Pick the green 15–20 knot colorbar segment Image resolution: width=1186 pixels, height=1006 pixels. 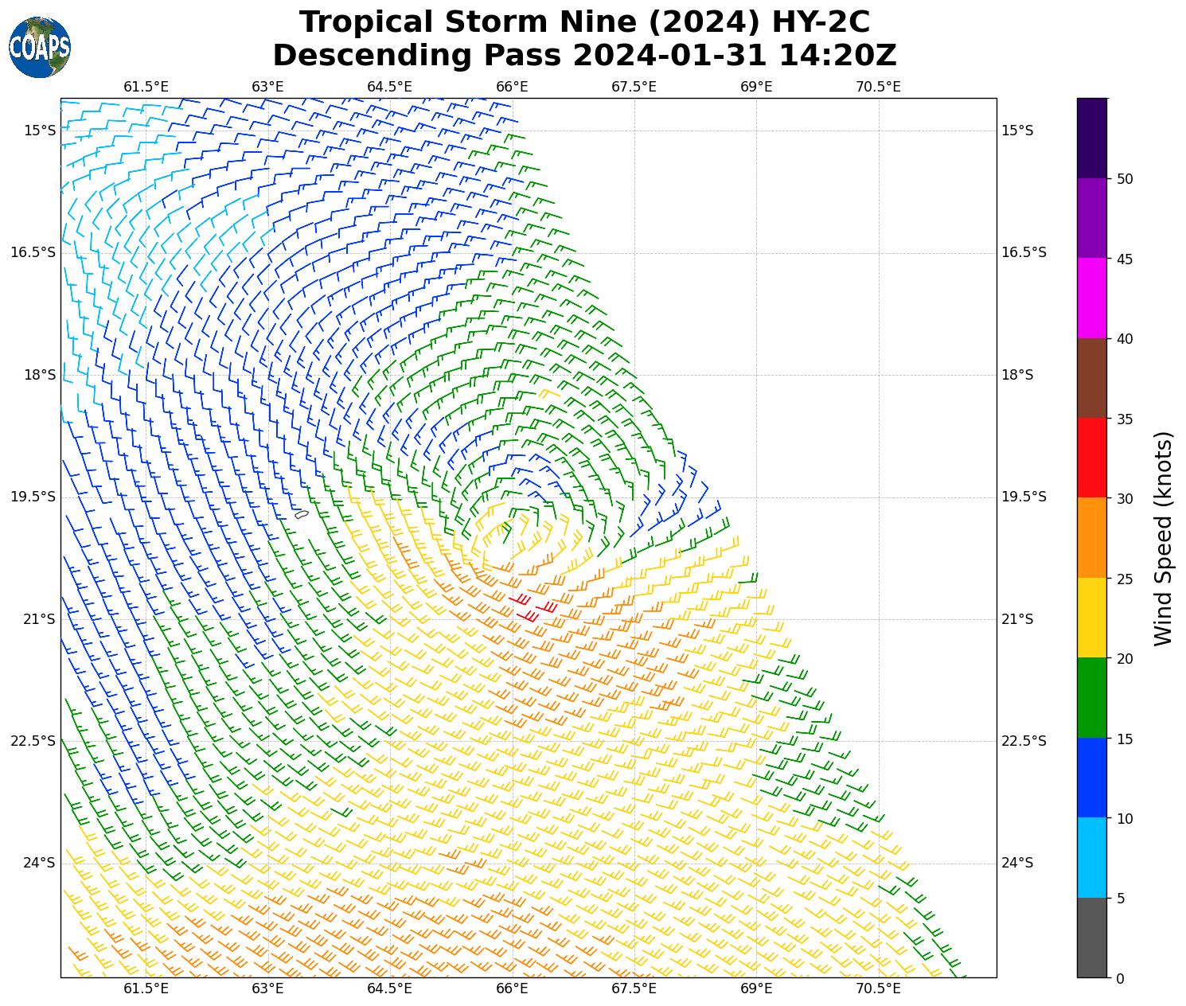pos(1091,697)
